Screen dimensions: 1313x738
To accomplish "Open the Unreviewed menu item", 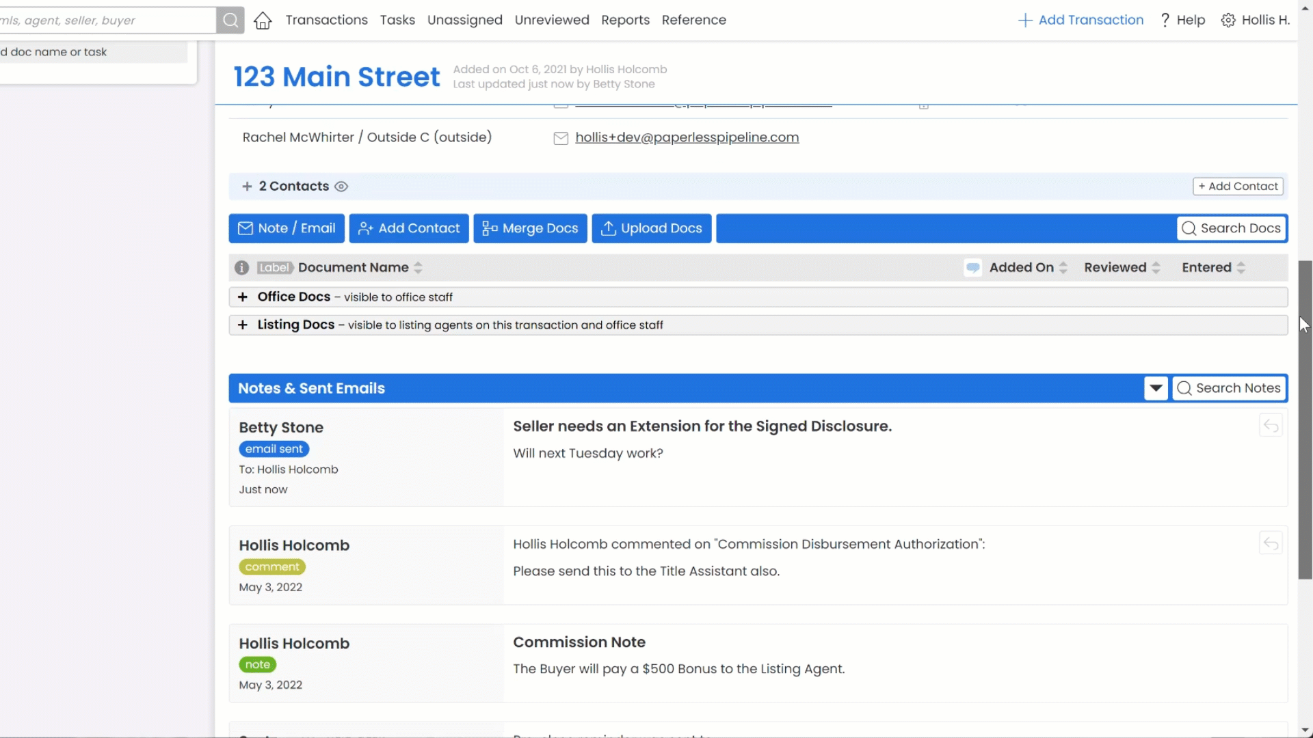I will click(551, 20).
